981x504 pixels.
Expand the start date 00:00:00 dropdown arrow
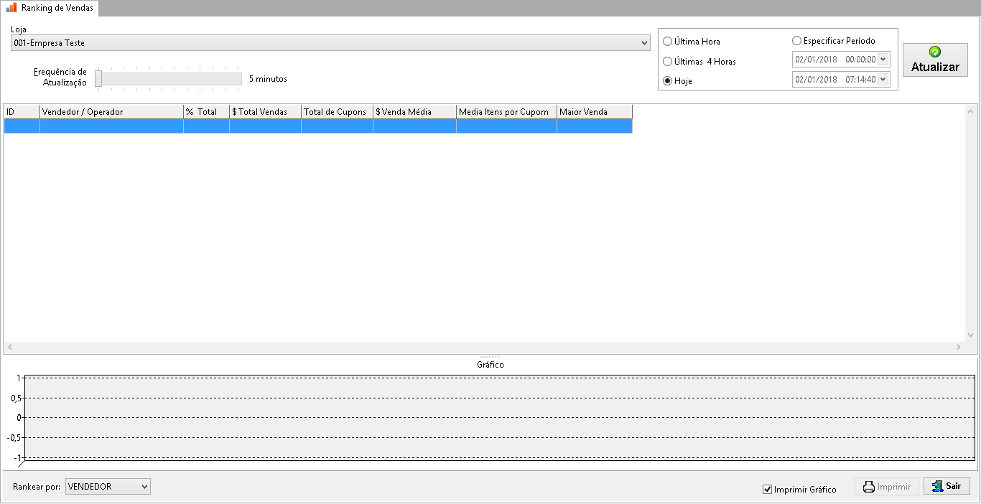[883, 60]
